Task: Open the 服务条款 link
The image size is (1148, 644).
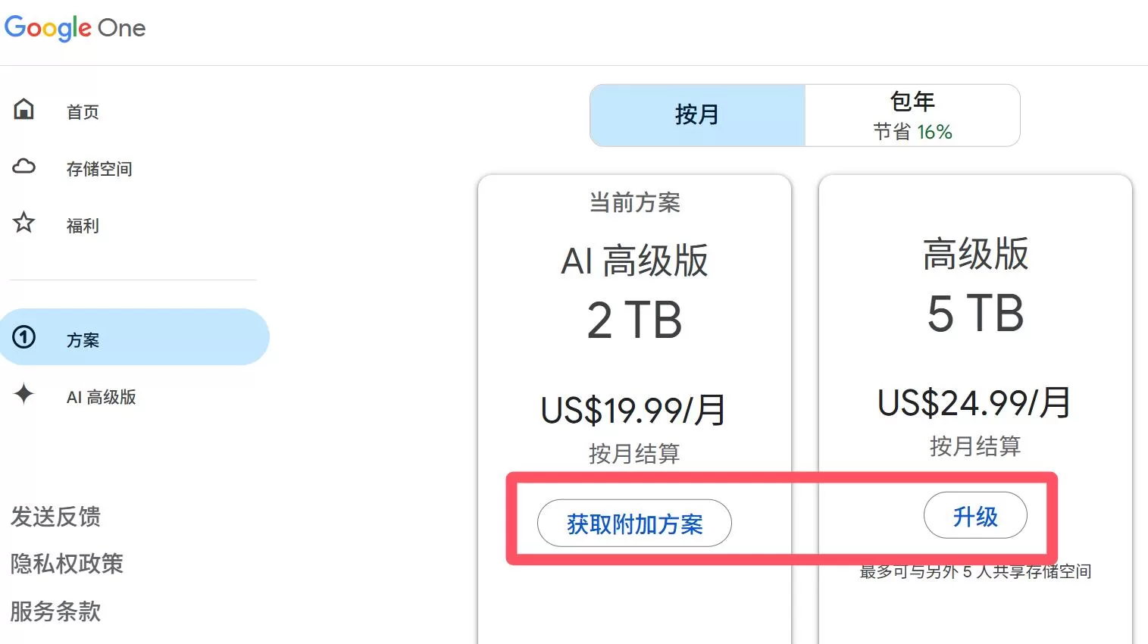Action: coord(55,611)
